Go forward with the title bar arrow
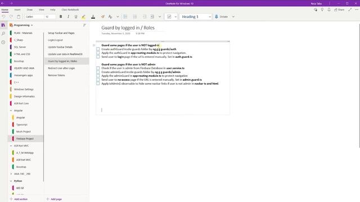 pyautogui.click(x=11, y=3)
